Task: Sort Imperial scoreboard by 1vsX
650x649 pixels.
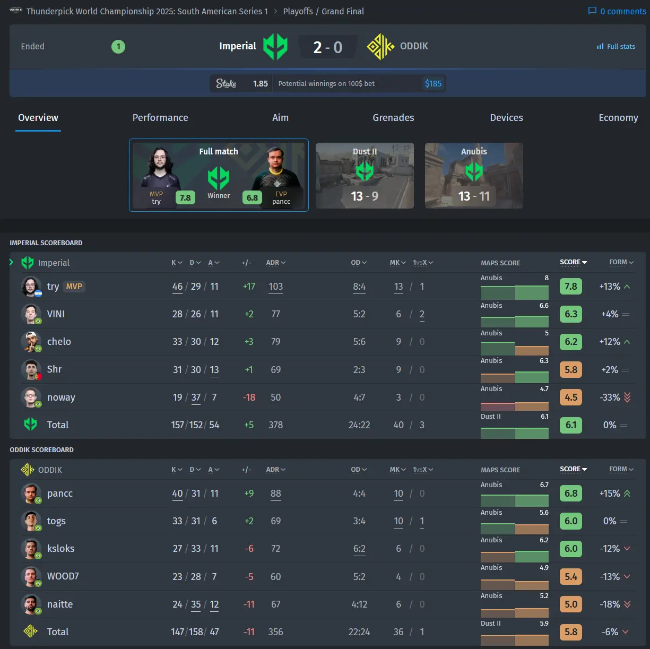Action: [x=423, y=263]
